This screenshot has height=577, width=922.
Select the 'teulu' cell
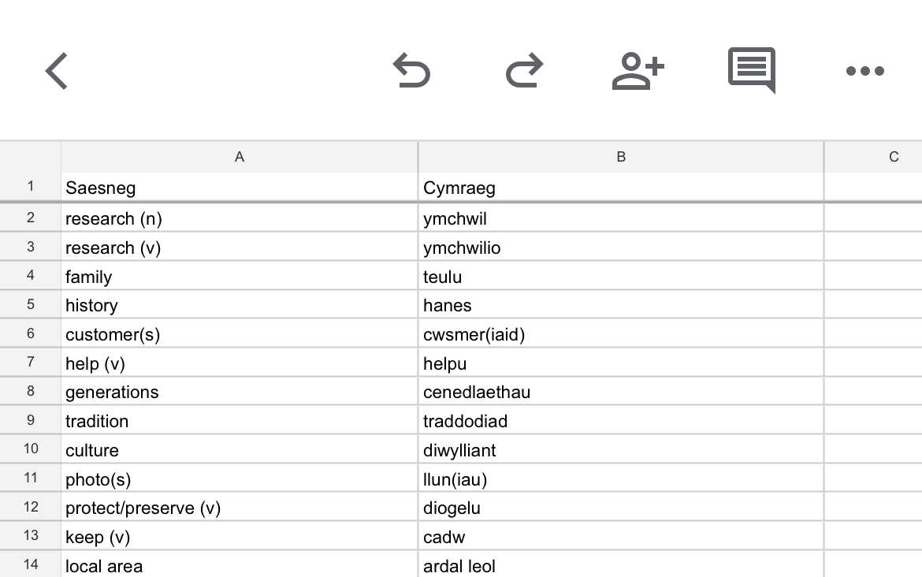(621, 275)
